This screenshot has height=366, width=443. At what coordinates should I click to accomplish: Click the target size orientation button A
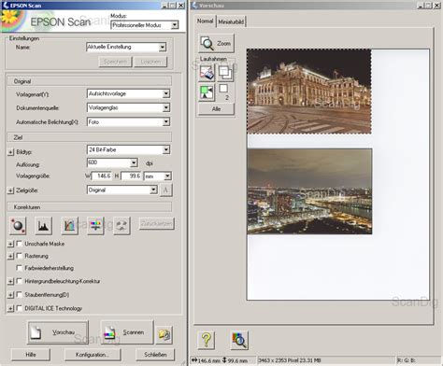165,190
